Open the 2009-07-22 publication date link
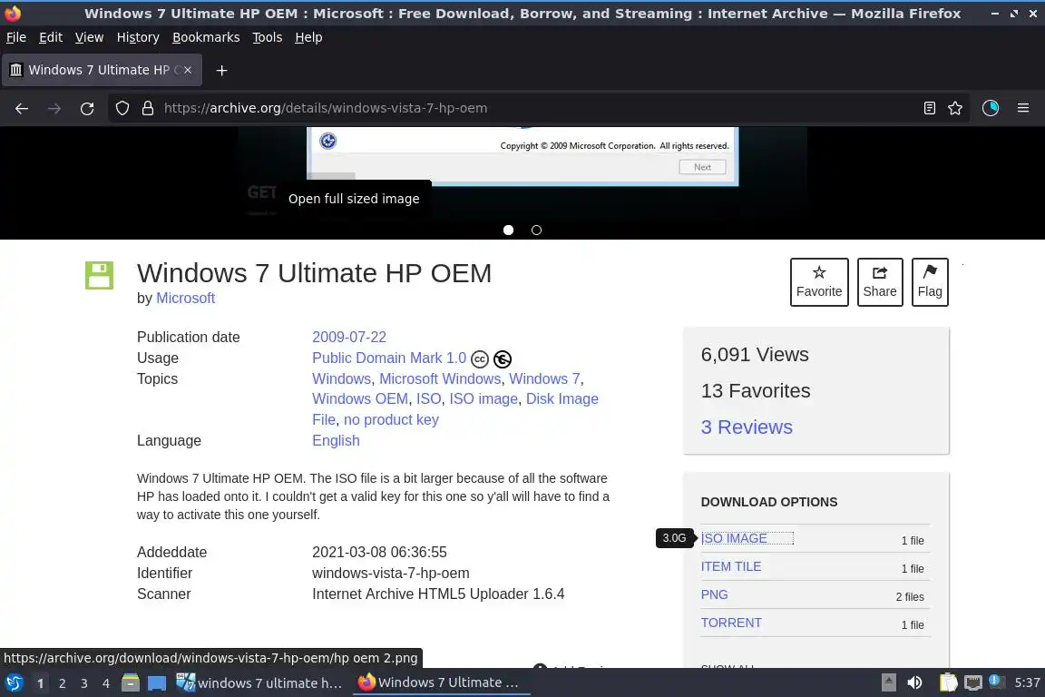This screenshot has width=1045, height=697. pos(349,337)
